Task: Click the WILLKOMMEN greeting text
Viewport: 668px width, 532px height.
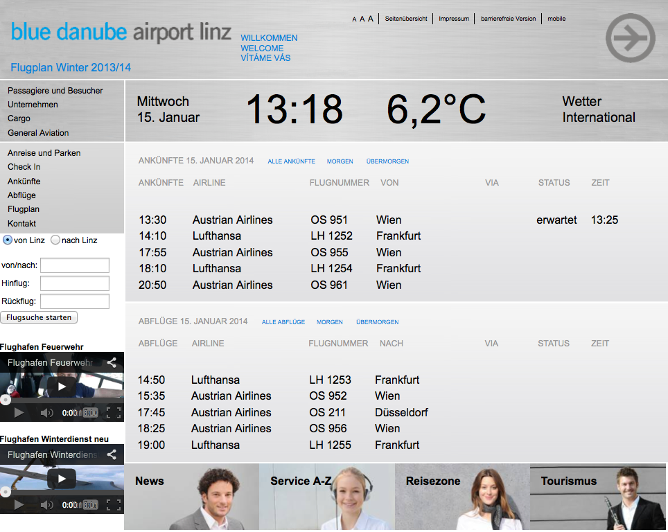Action: 269,38
